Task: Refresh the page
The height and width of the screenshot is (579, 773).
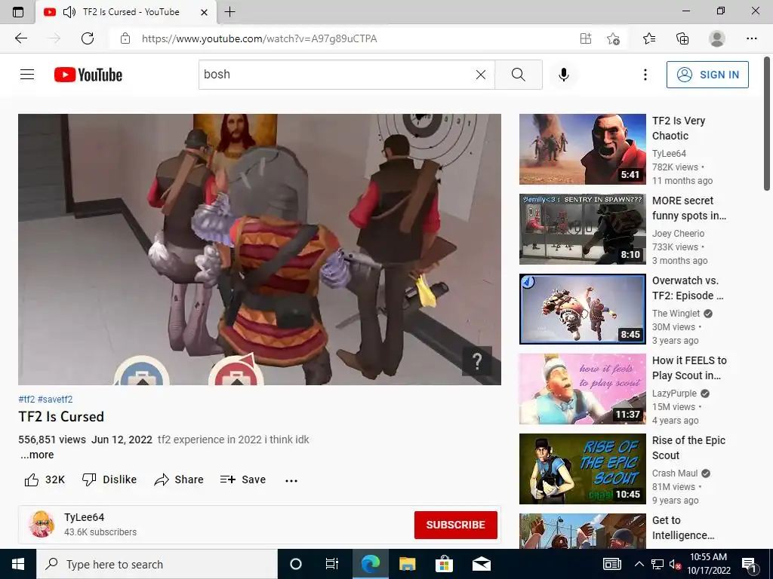Action: (88, 38)
